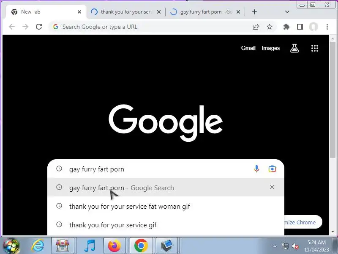Screen dimensions: 338x254
Task: Click the page scrollbar up arrow
Action: pyautogui.click(x=333, y=39)
